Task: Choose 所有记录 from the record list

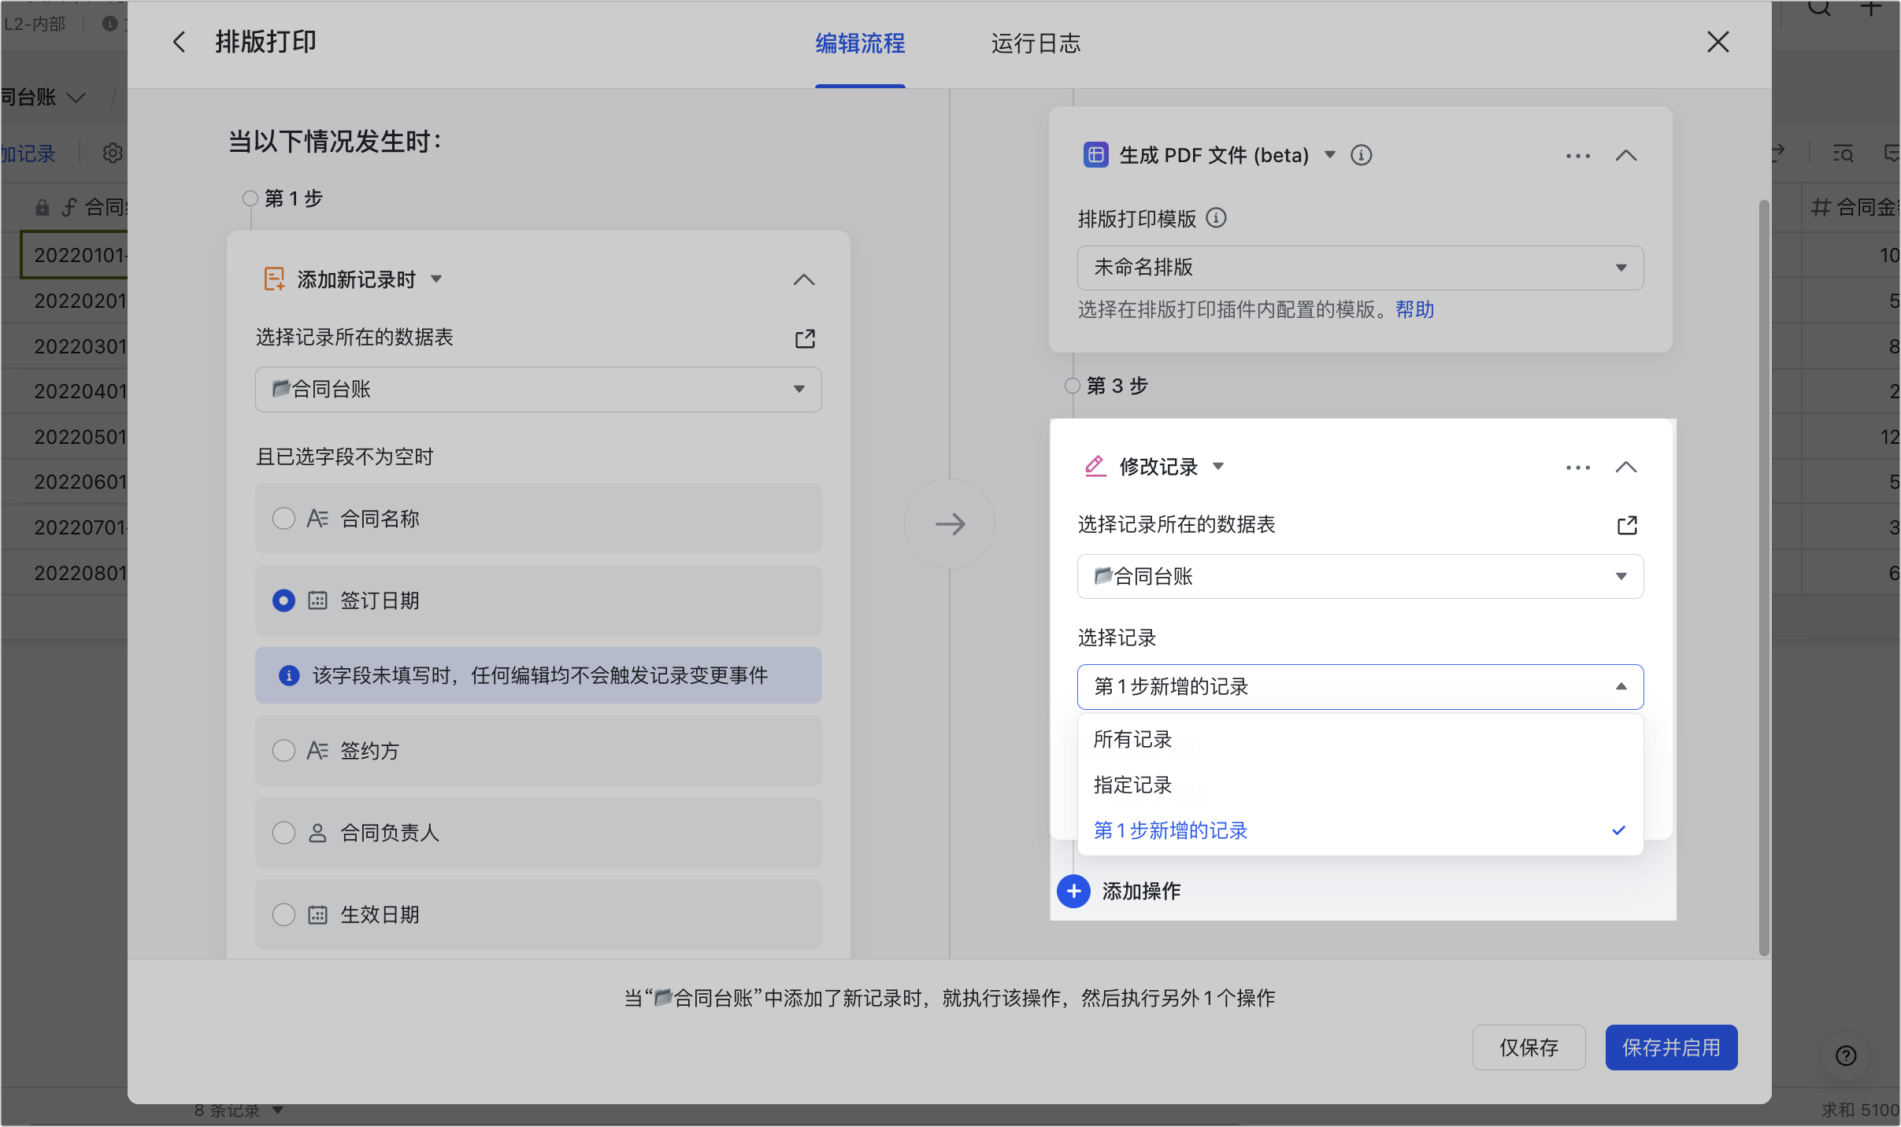Action: [x=1360, y=739]
